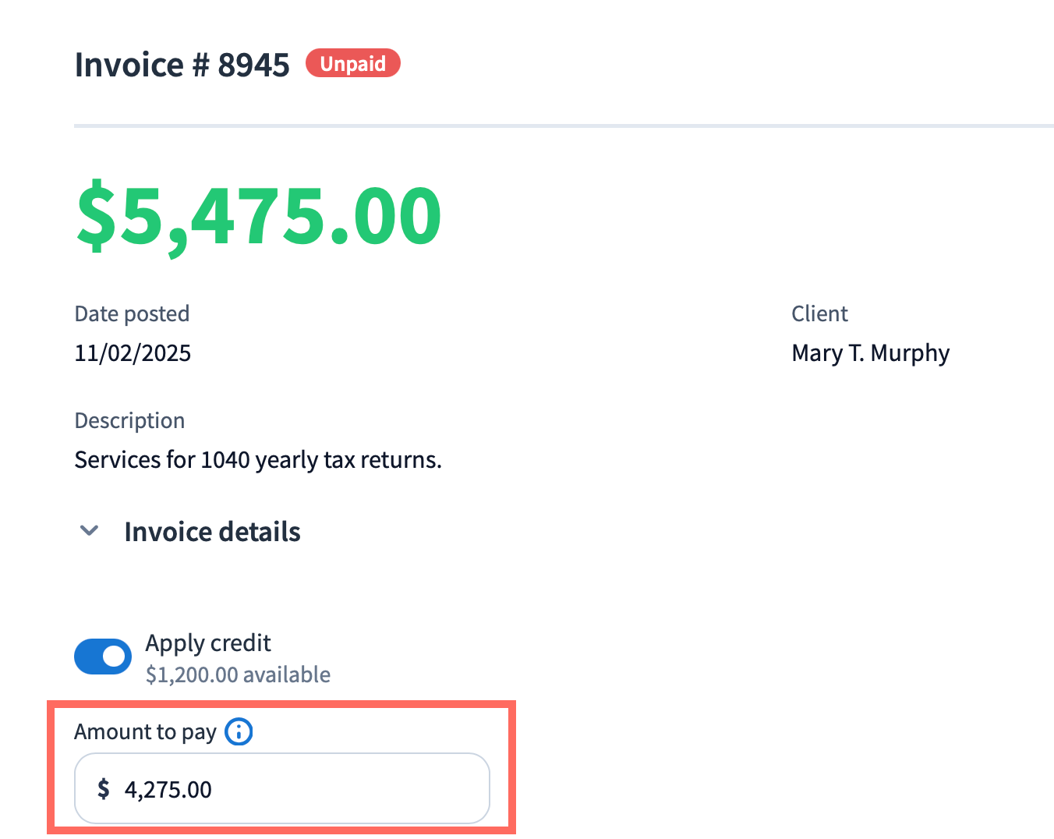Image resolution: width=1054 pixels, height=839 pixels.
Task: Click the Date posted label
Action: [x=132, y=313]
